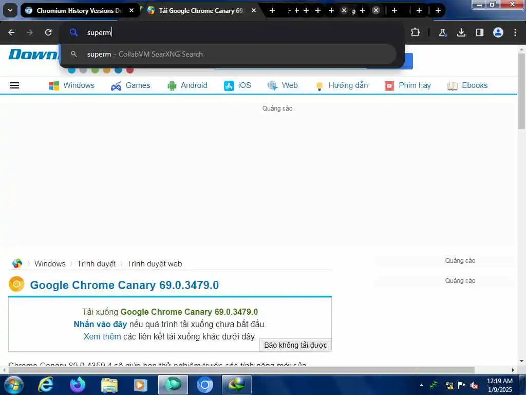The image size is (526, 395).
Task: Click the iOS App Store icon
Action: (229, 86)
